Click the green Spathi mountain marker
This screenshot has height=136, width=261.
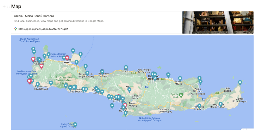click(x=181, y=95)
